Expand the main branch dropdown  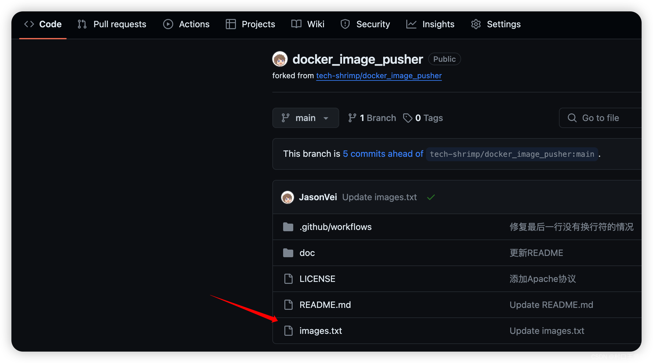(305, 118)
